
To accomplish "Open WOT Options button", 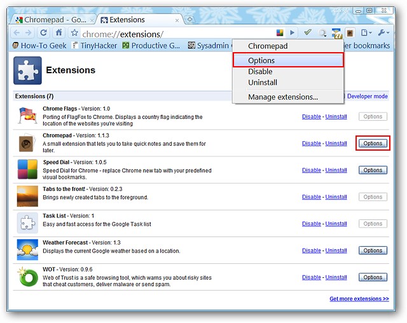I will 373,277.
